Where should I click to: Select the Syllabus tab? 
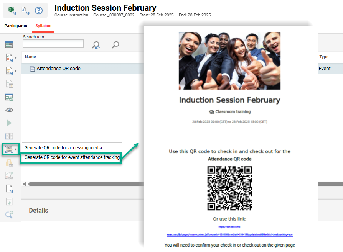43,26
